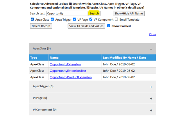Image resolution: width=186 pixels, height=116 pixels.
Task: Click View All Fields and Values
Action: pyautogui.click(x=86, y=26)
